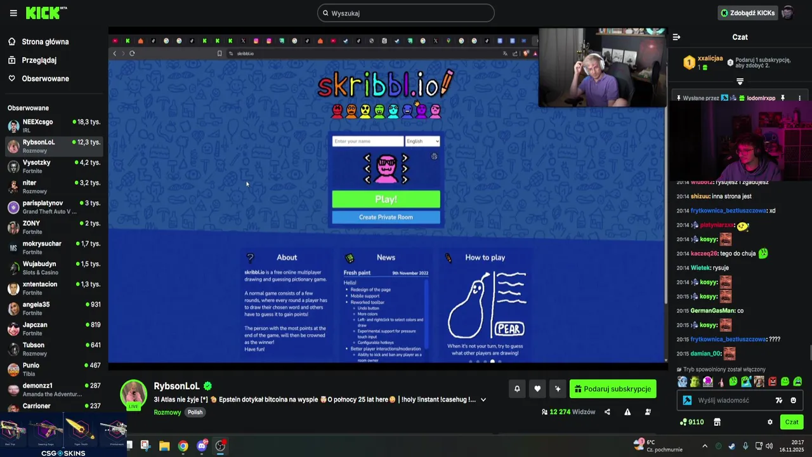Expand the stream title with the chevron
Image resolution: width=812 pixels, height=457 pixels.
483,400
